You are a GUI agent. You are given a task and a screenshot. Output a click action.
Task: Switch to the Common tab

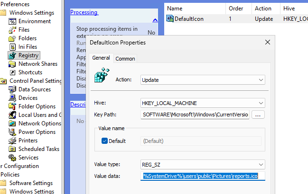tap(125, 59)
